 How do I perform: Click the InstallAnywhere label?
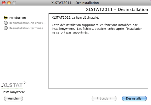pyautogui.click(x=14, y=92)
